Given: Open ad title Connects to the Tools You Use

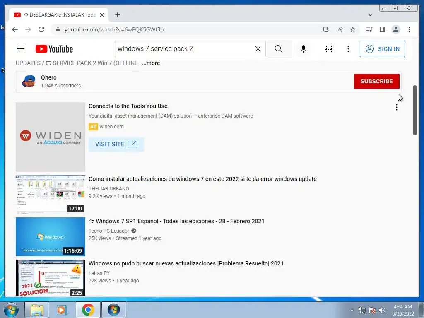Looking at the screenshot, I should [x=128, y=106].
